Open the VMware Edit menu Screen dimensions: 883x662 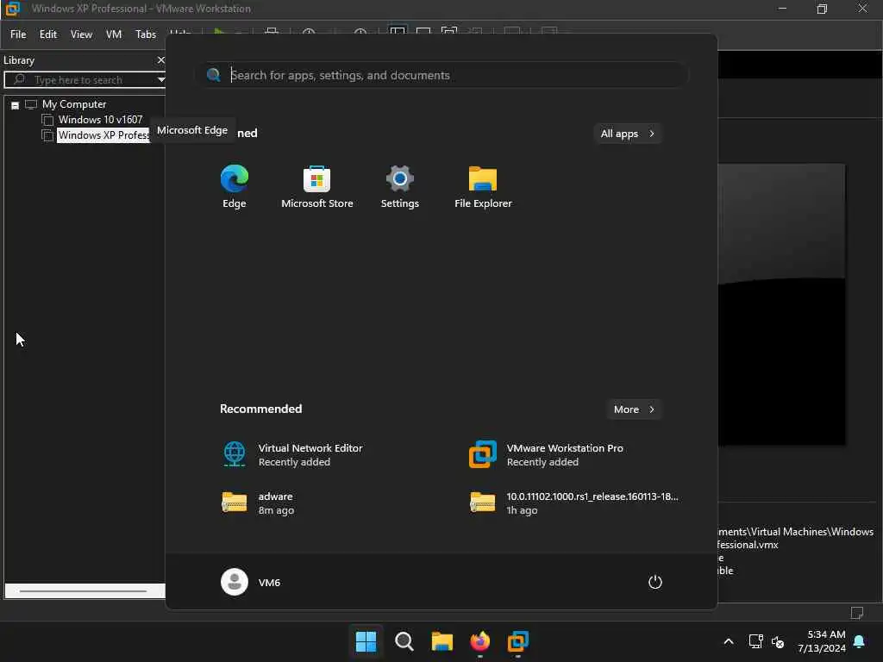[x=48, y=34]
